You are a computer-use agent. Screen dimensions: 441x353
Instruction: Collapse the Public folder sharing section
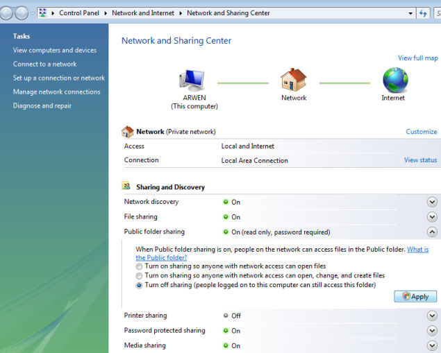click(x=432, y=232)
